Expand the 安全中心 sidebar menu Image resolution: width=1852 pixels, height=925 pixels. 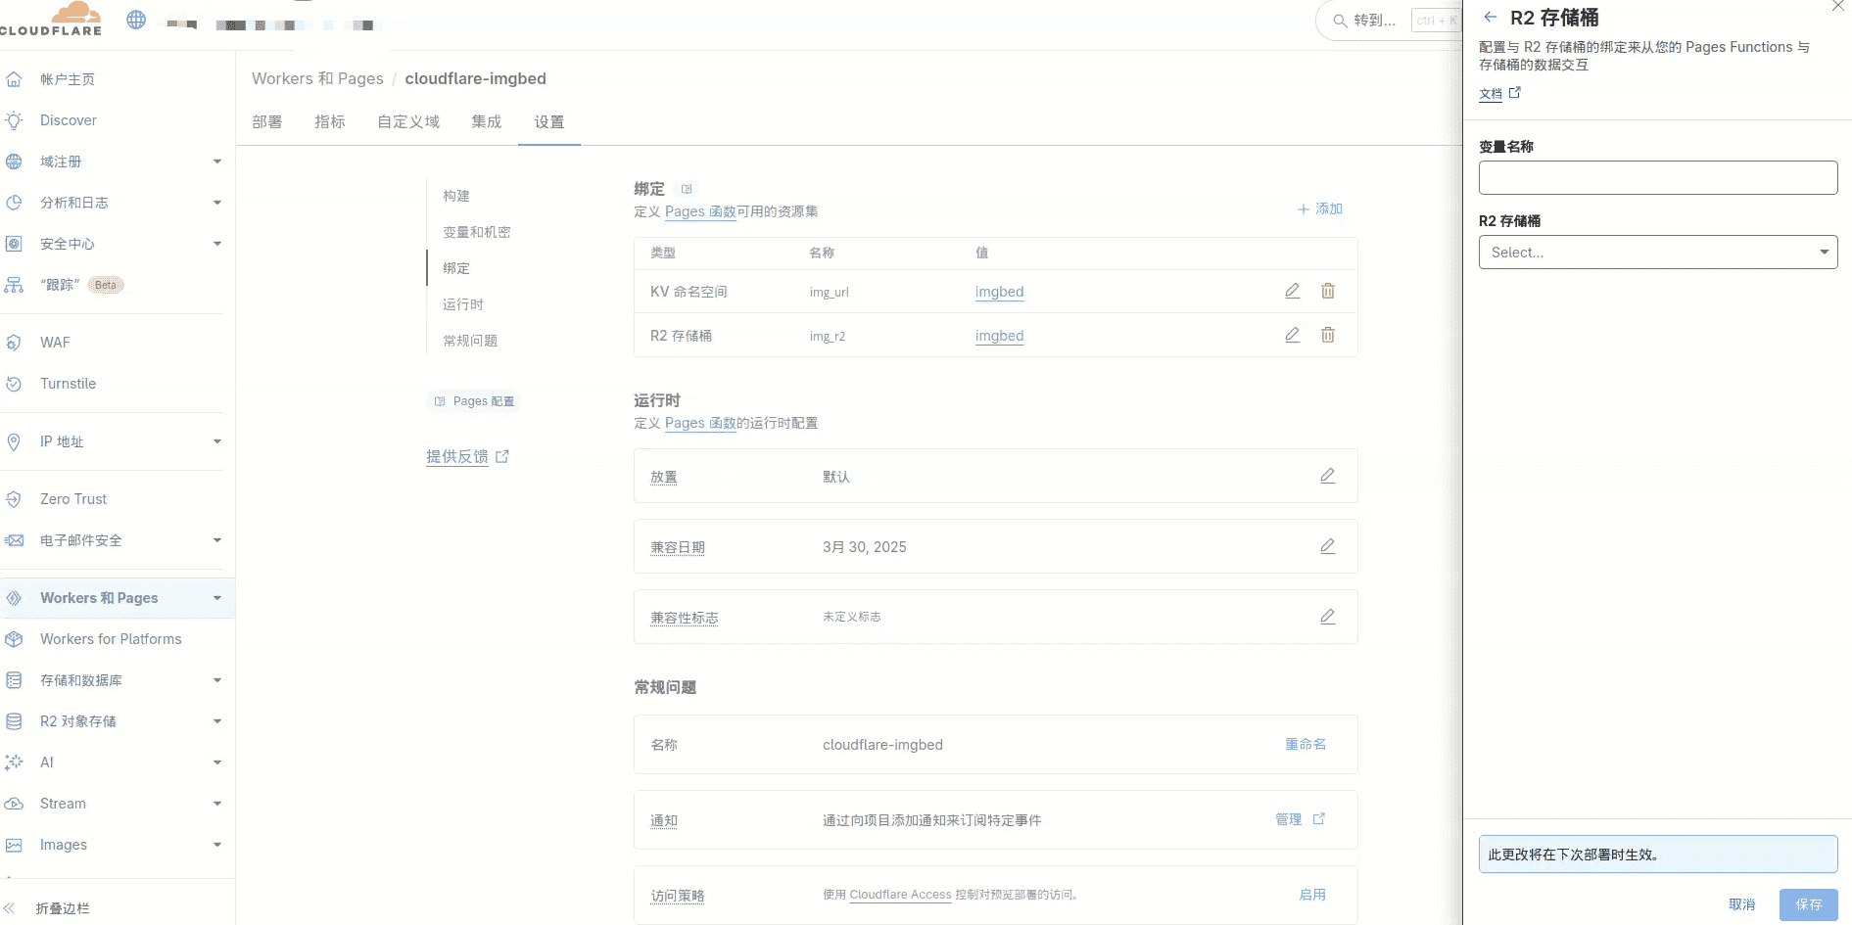(217, 244)
